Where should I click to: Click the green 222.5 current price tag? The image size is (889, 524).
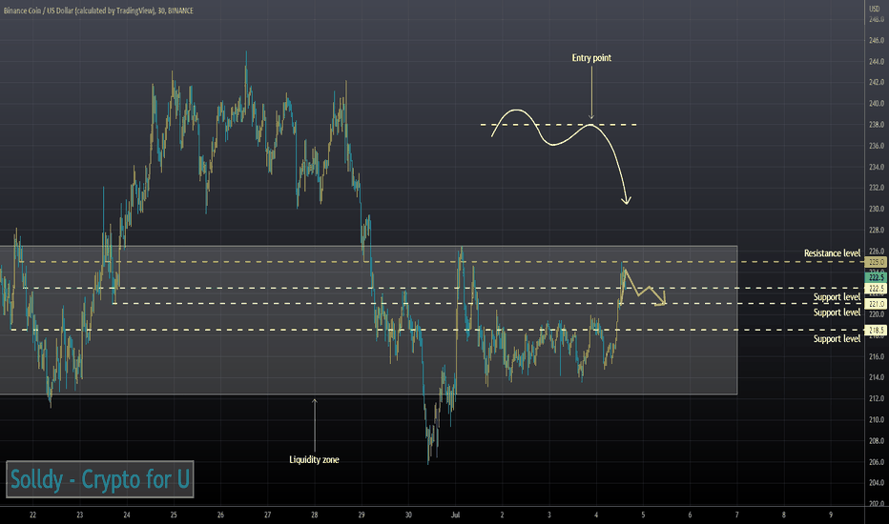877,277
